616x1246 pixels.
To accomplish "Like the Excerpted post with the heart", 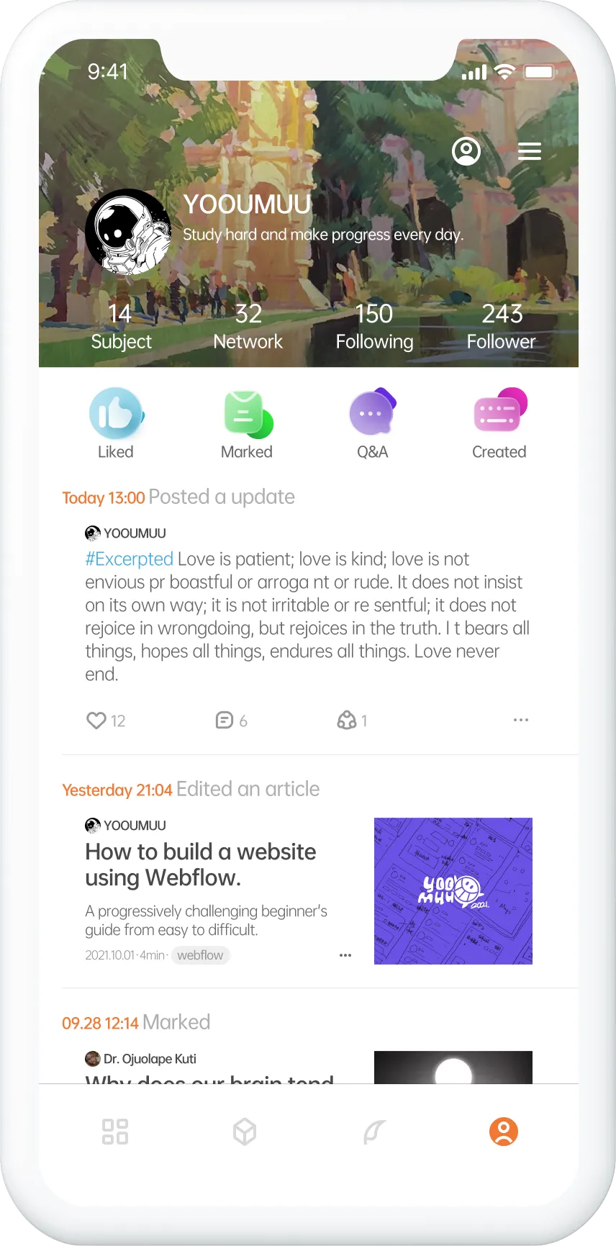I will 96,721.
